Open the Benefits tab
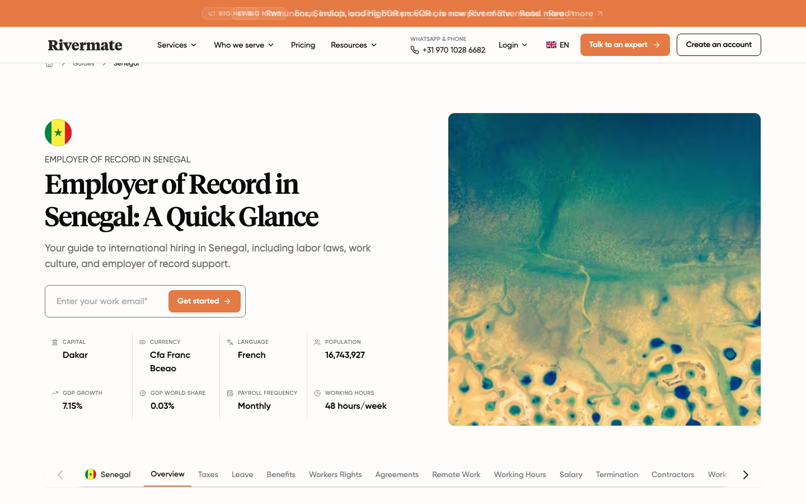This screenshot has width=806, height=504. [x=281, y=474]
